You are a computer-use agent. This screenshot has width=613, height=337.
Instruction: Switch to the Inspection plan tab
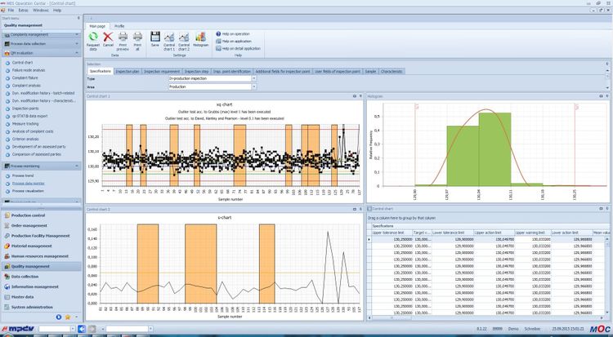click(127, 71)
